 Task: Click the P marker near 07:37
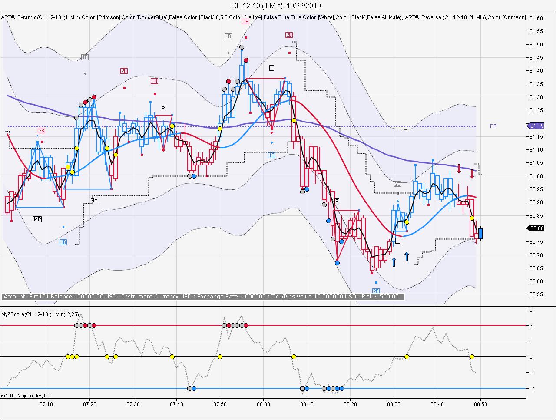coord(163,108)
